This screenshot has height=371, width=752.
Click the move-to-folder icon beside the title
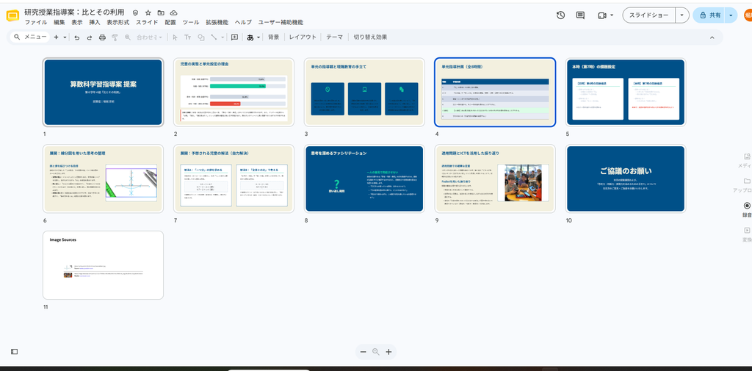[161, 13]
